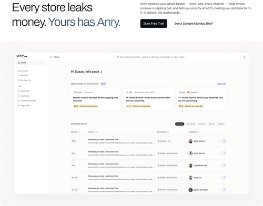This screenshot has width=263, height=206.
Task: Click On-site stream tag in Tony Lee row
Action: point(75,178)
